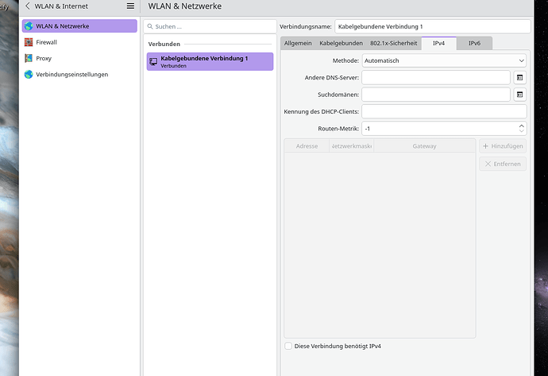The image size is (548, 376).
Task: Expand the Methode dropdown
Action: tap(444, 60)
